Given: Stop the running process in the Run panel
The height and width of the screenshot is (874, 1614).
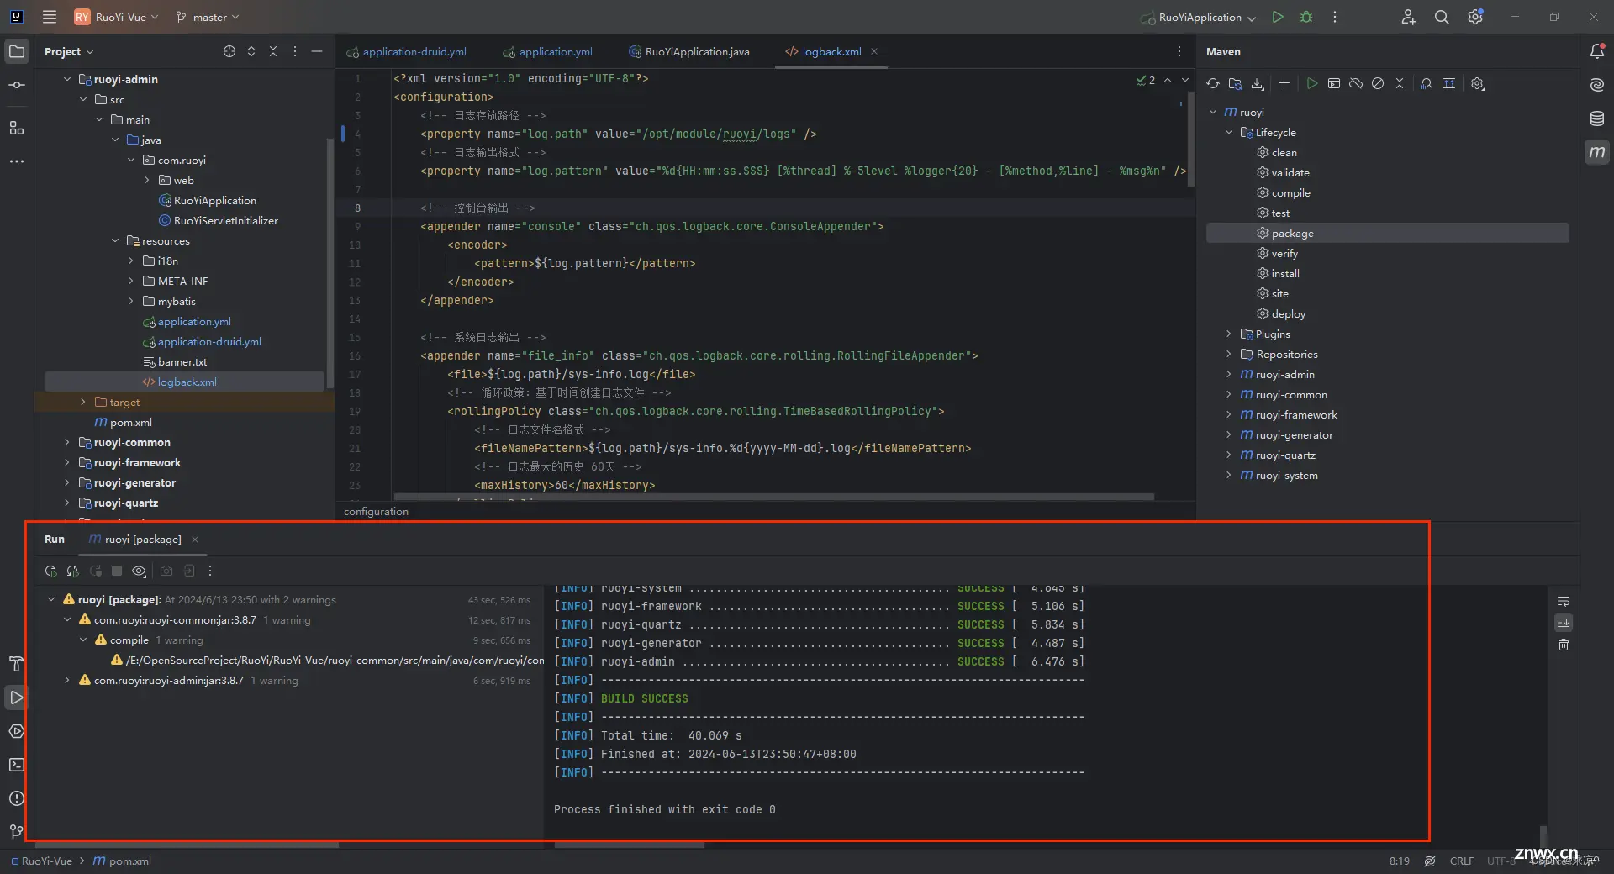Looking at the screenshot, I should pos(117,571).
